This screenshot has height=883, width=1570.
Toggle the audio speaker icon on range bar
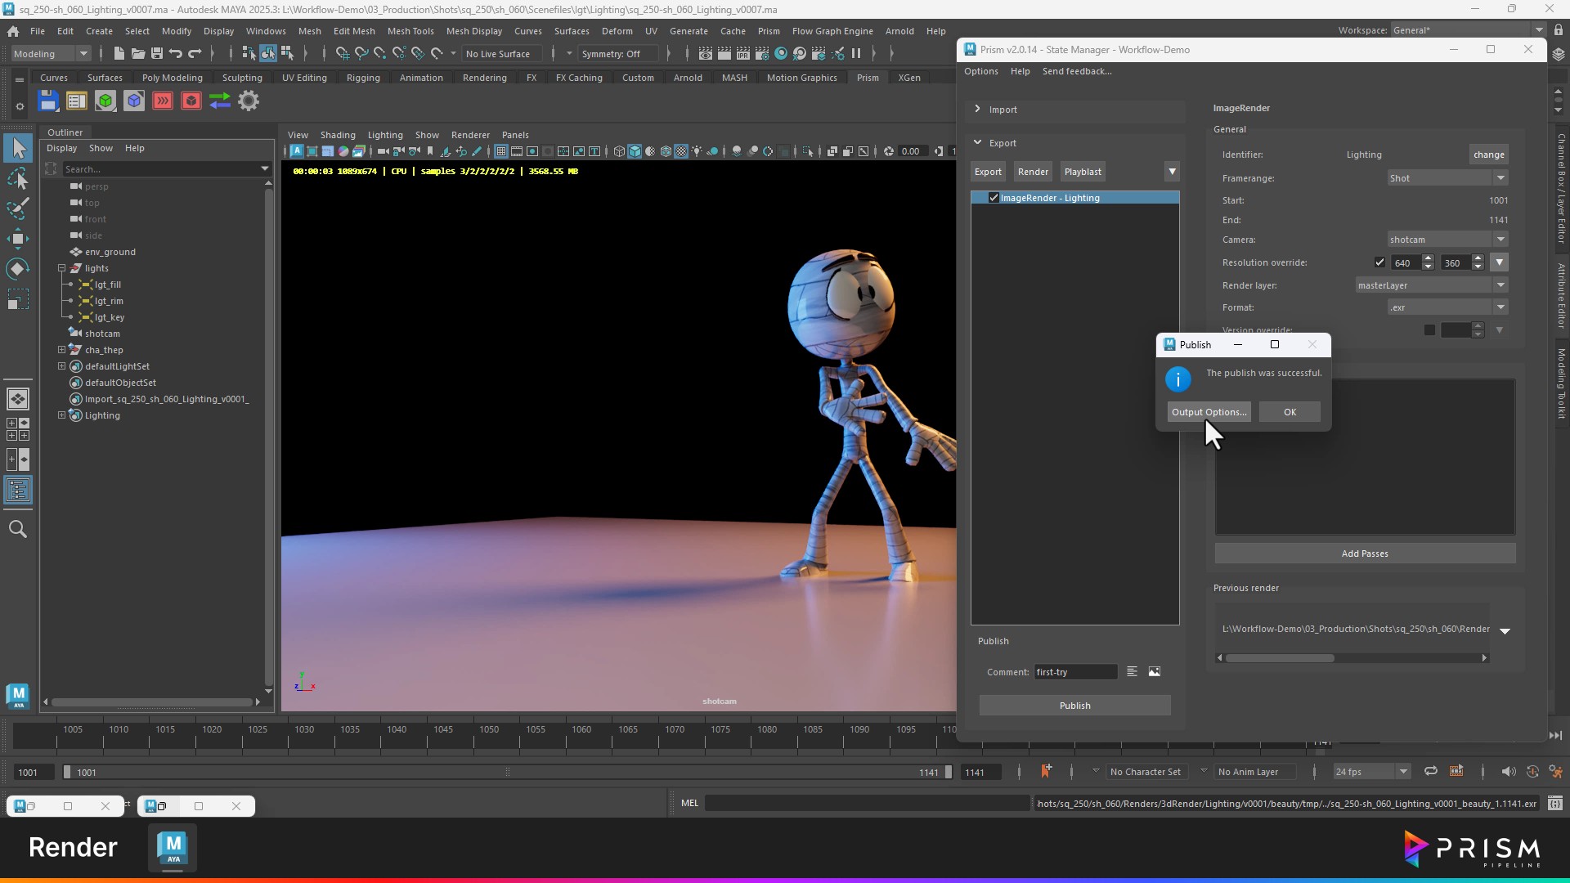(1508, 772)
